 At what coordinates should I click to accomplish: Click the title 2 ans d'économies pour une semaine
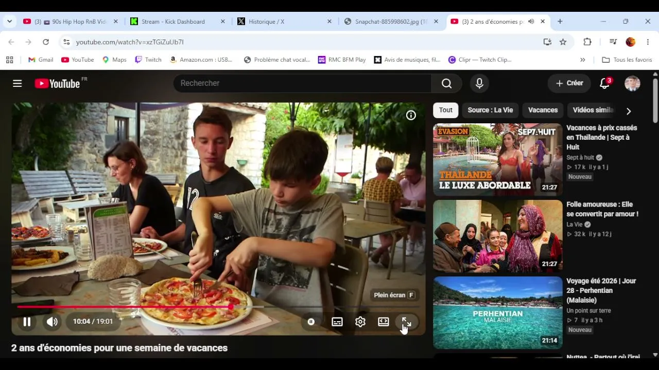[119, 348]
